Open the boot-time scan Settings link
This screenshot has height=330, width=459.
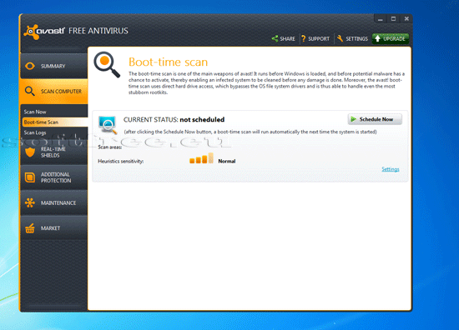[391, 169]
